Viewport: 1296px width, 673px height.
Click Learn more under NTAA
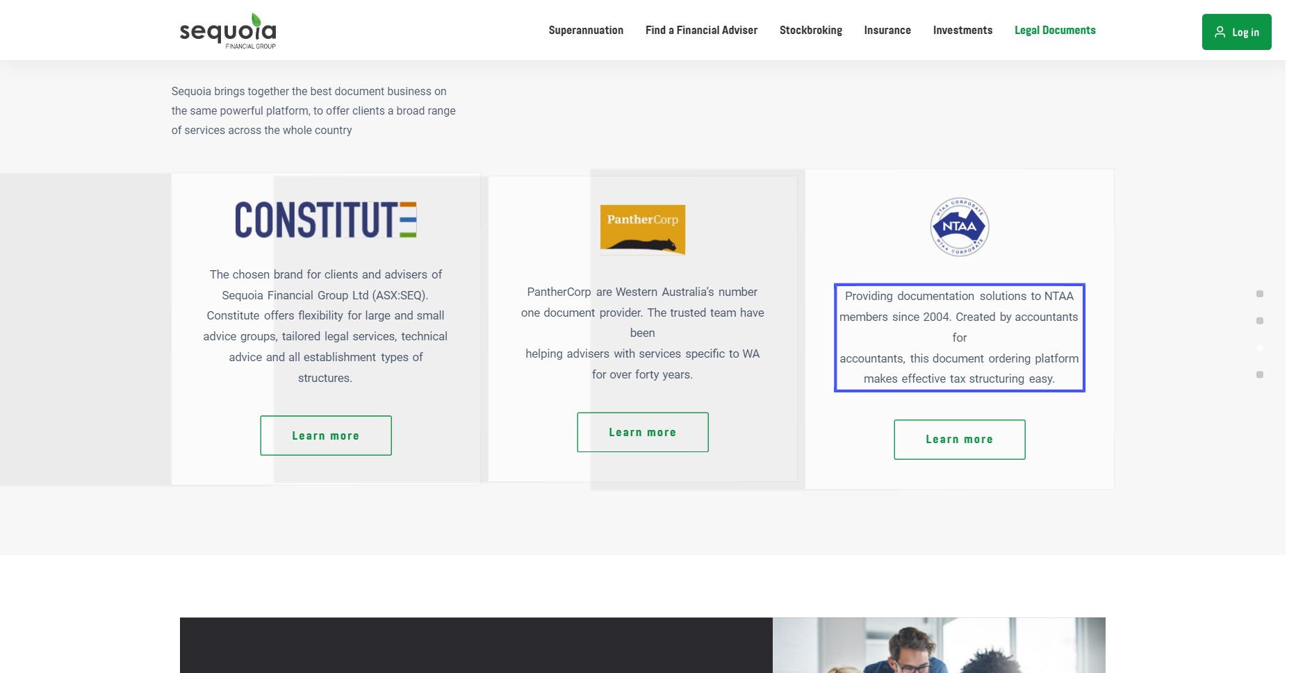(959, 439)
